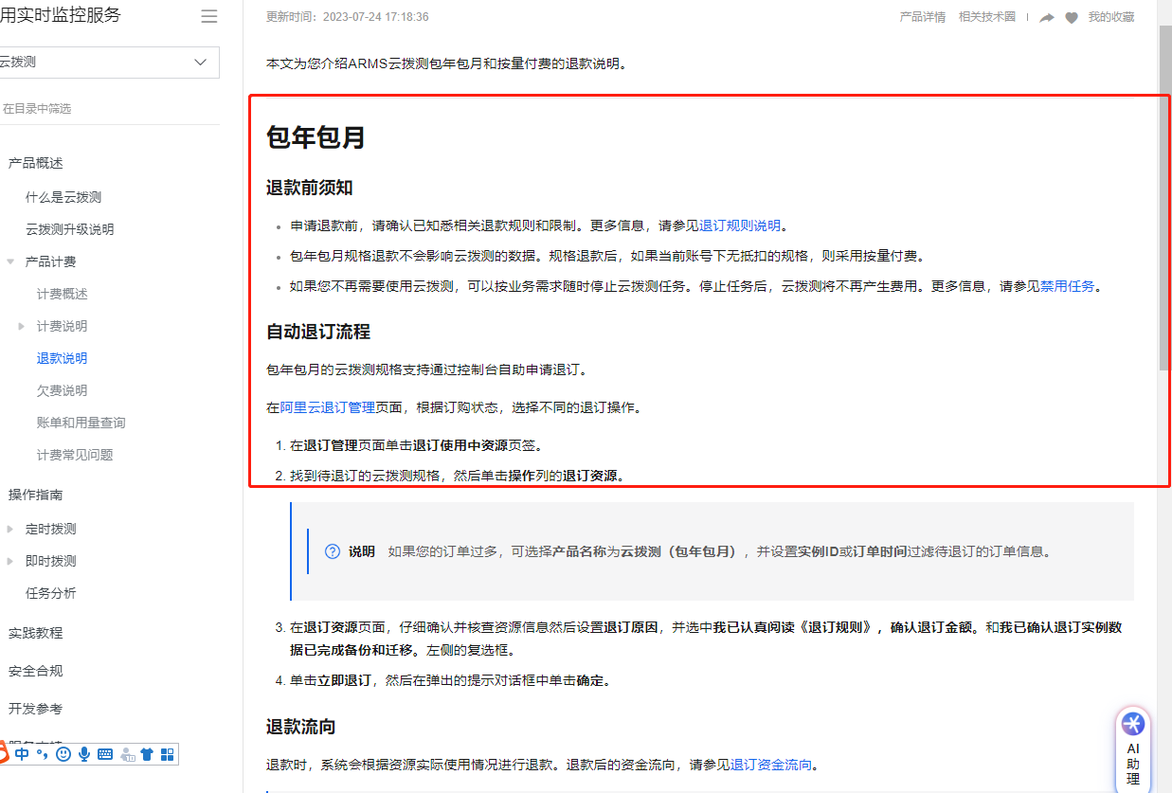Collapse the 产品计费 tree node
This screenshot has height=793, width=1172.
[x=10, y=261]
